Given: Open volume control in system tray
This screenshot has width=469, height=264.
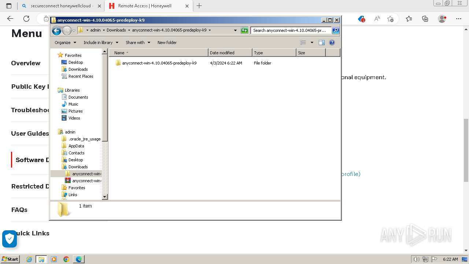Looking at the screenshot, I should 416,259.
